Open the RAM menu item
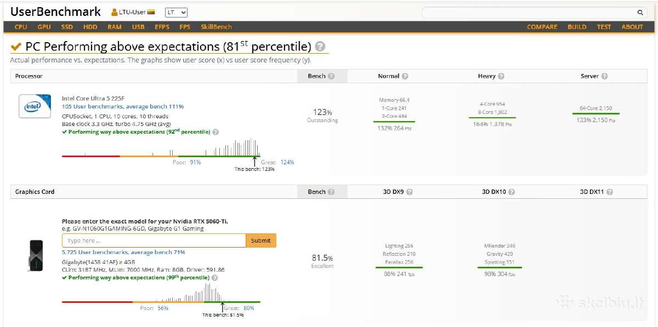The height and width of the screenshot is (327, 658). [115, 27]
